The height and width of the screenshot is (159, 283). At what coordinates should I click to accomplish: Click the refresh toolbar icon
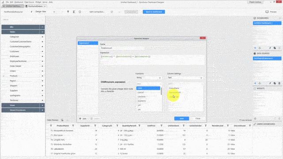[80, 12]
